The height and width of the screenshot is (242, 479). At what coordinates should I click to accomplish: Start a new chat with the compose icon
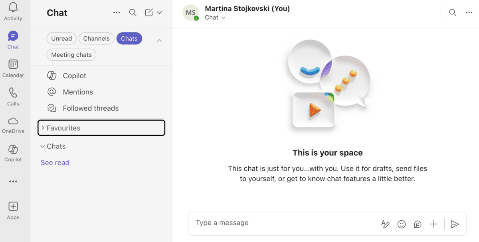coord(148,12)
